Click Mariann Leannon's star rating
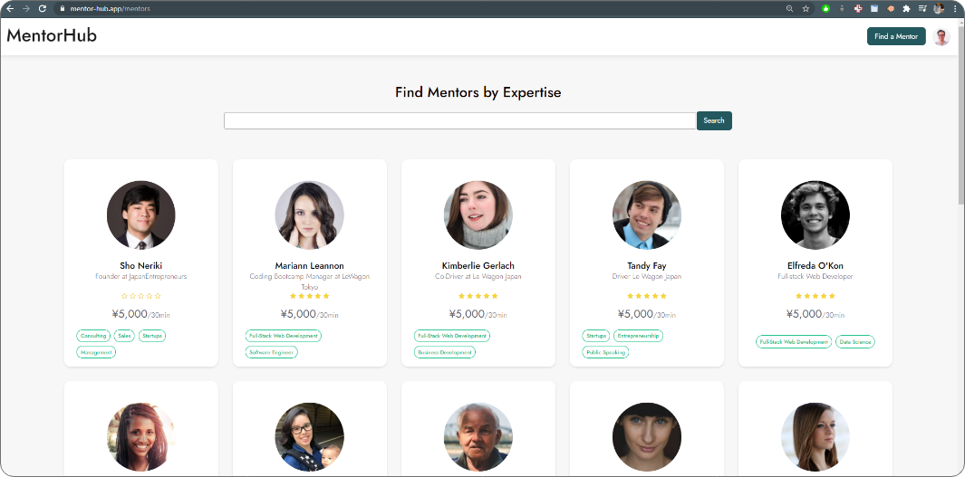 point(310,296)
